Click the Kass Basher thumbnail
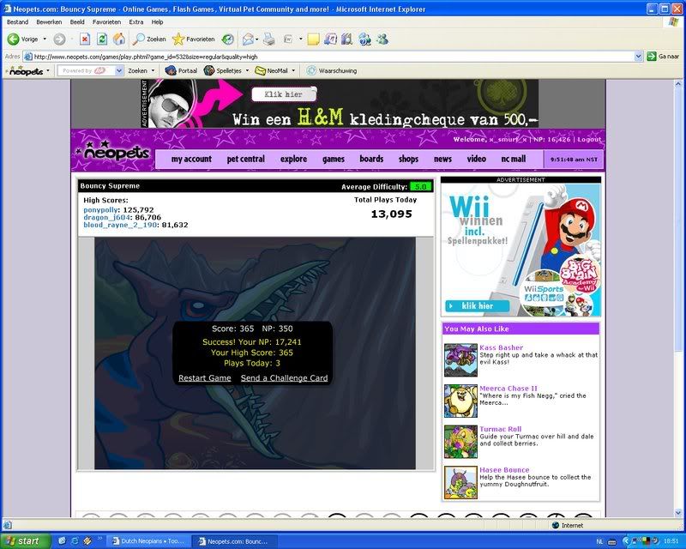 [x=460, y=360]
